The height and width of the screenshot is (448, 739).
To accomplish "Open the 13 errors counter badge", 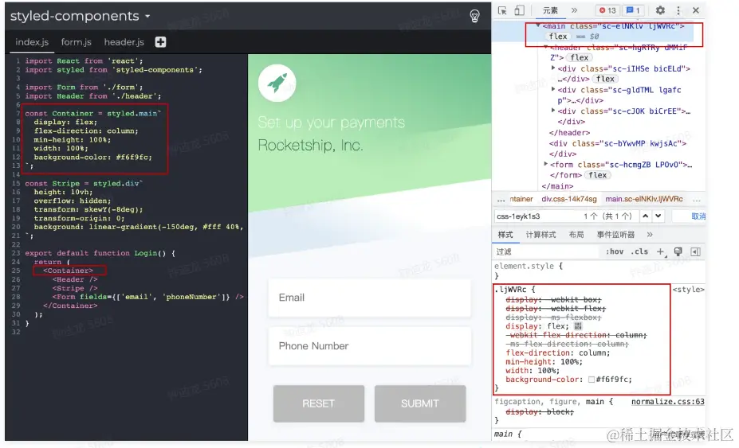I will pyautogui.click(x=607, y=10).
